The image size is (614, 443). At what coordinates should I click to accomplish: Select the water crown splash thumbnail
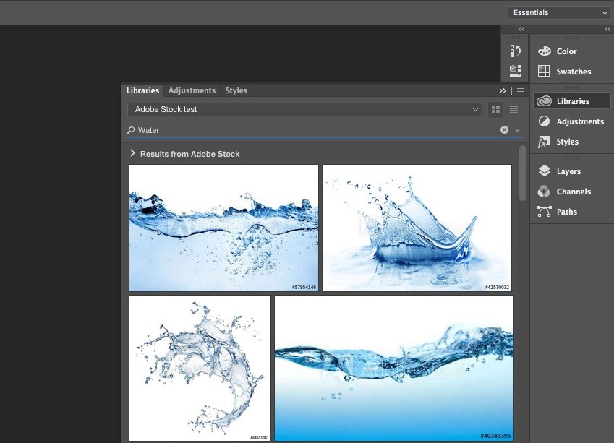pos(417,228)
